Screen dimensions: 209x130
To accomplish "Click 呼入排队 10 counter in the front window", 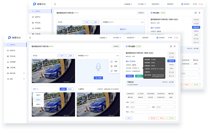I will pos(117,38).
